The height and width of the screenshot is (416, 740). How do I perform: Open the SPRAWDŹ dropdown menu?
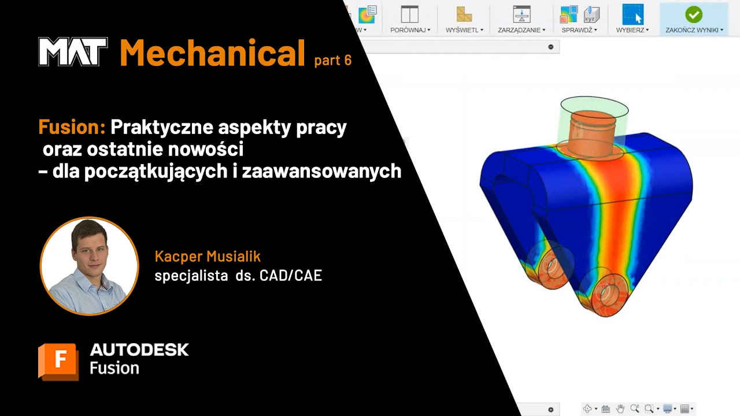[579, 29]
